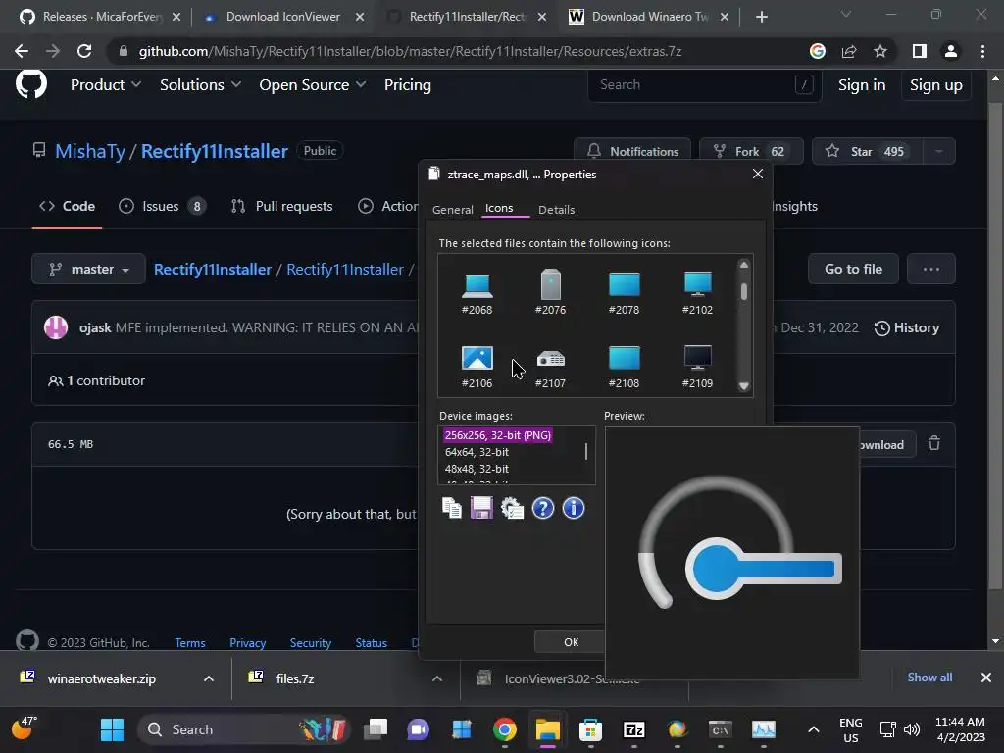Select icon #2102 monitor
The width and height of the screenshot is (1004, 753).
tap(697, 292)
